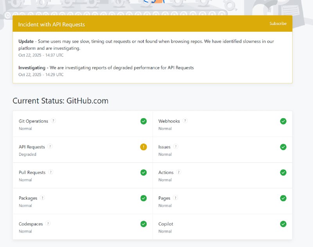The height and width of the screenshot is (247, 313).
Task: Click the question mark next to Issues
Action: [x=176, y=147]
